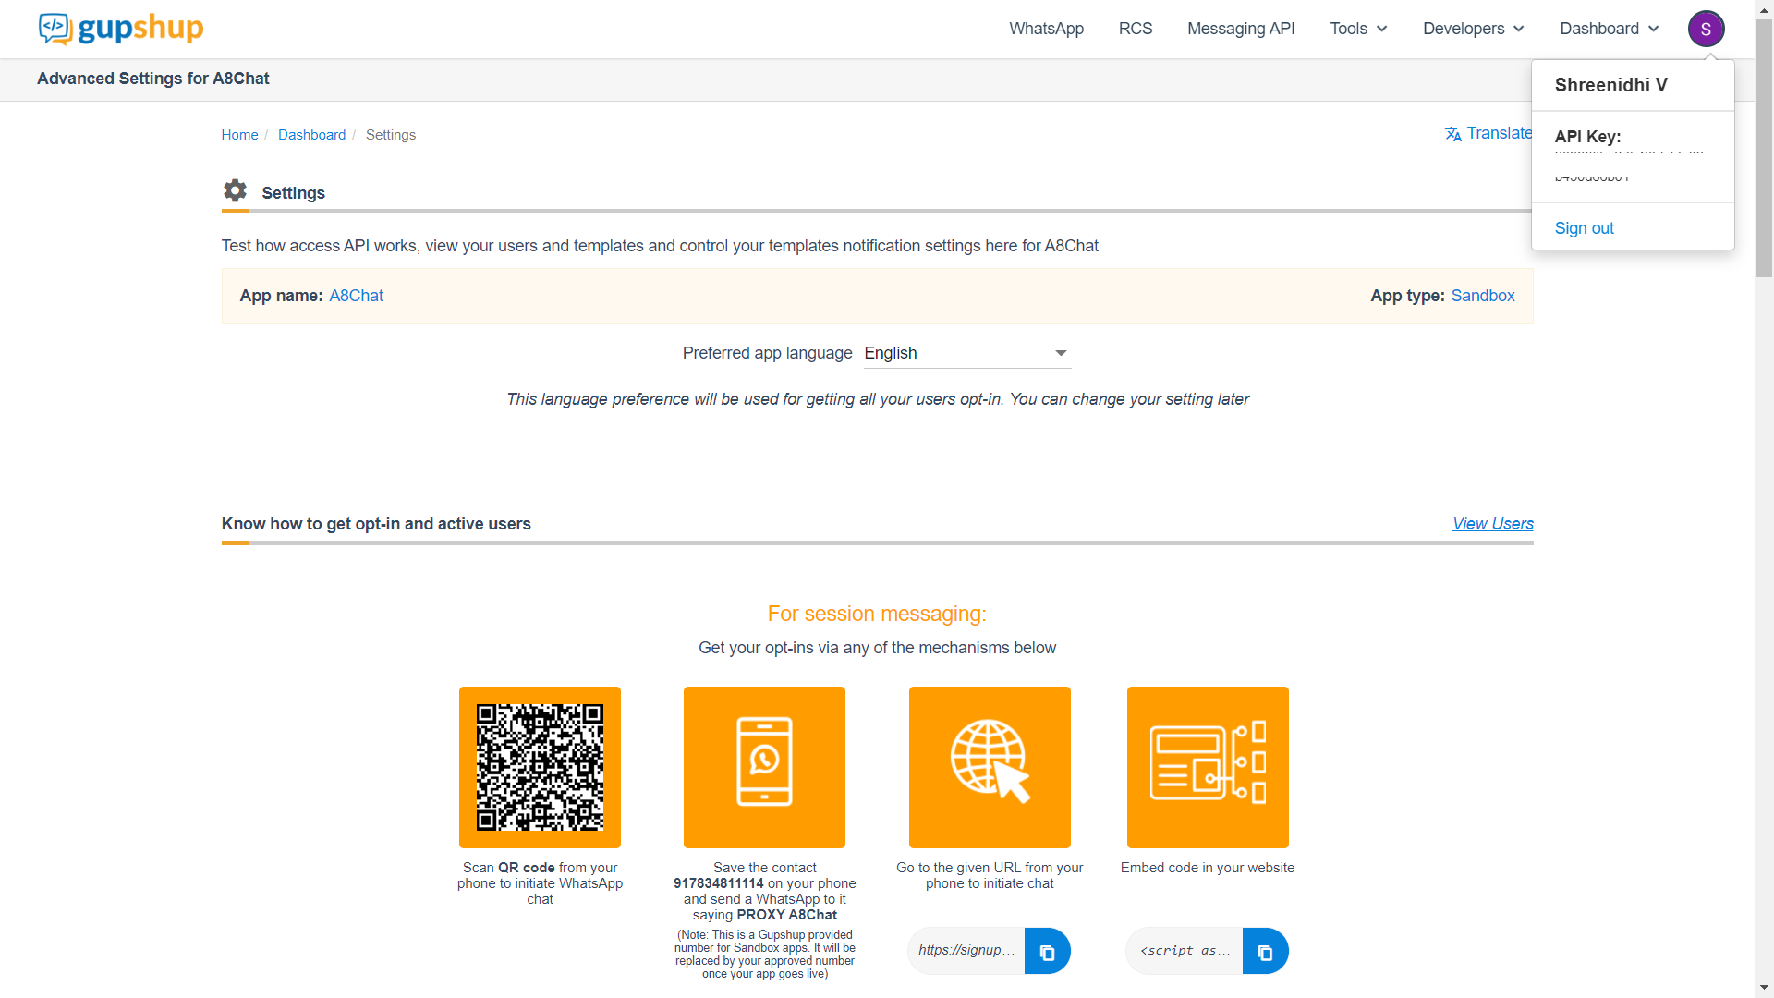This screenshot has height=998, width=1774.
Task: Click the Home breadcrumb link
Action: point(239,135)
